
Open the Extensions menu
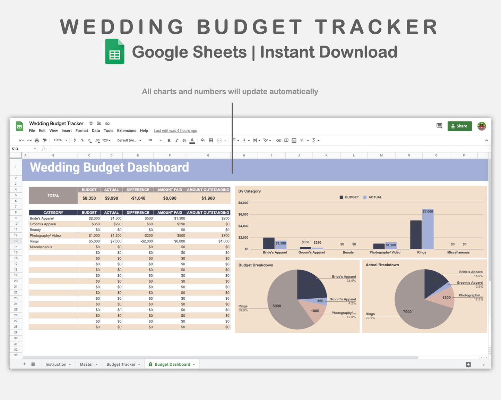(127, 131)
